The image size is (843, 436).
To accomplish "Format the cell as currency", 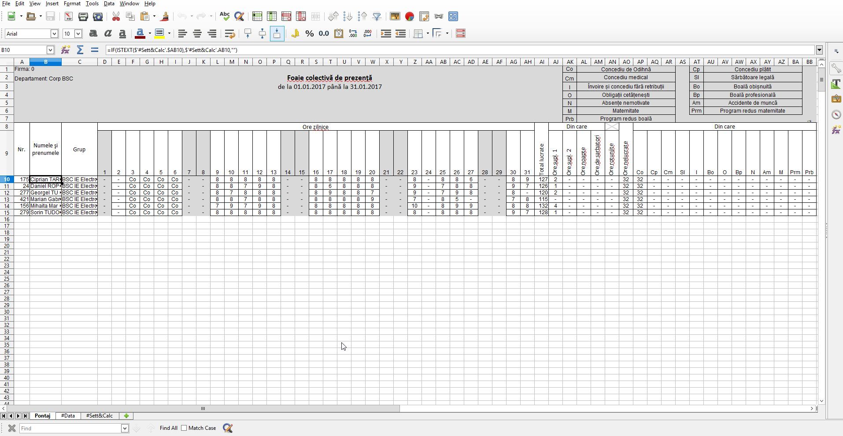I will pyautogui.click(x=295, y=33).
